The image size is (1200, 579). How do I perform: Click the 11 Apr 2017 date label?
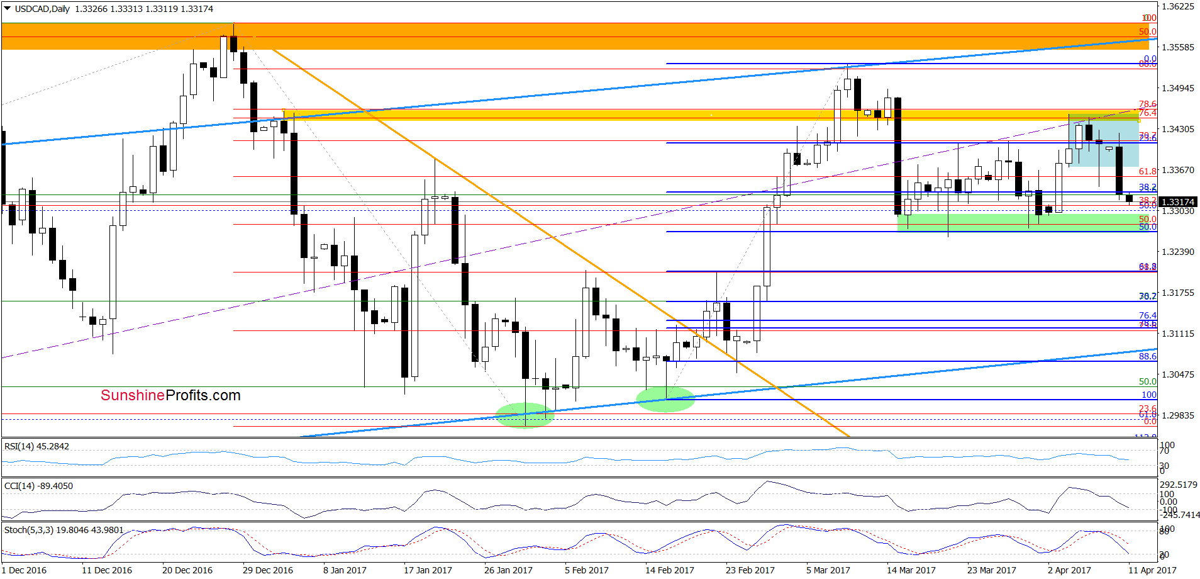click(1152, 570)
